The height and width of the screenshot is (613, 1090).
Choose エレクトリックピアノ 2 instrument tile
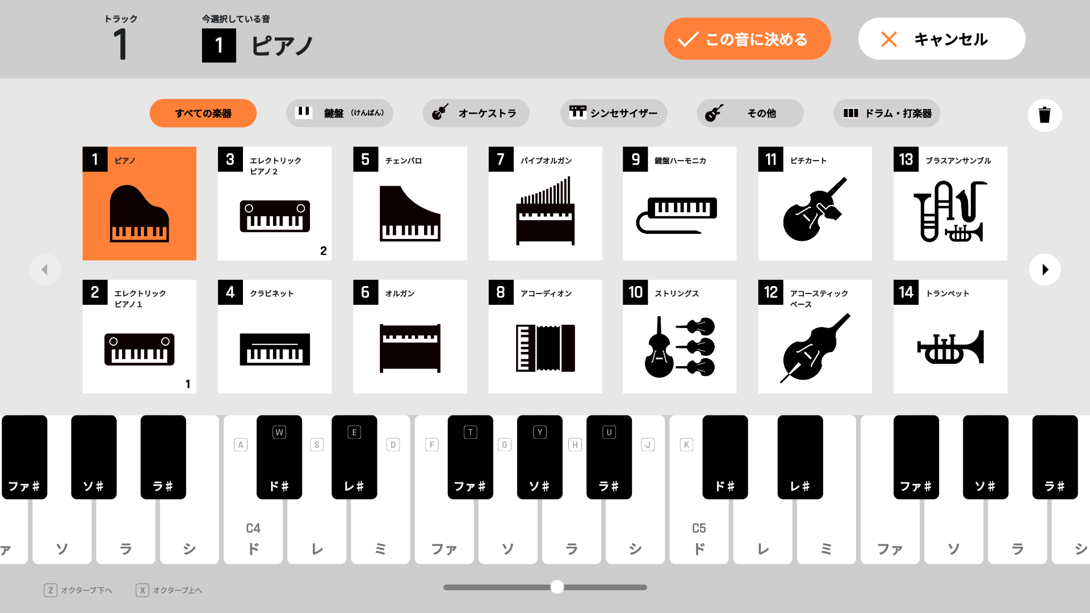tap(275, 204)
